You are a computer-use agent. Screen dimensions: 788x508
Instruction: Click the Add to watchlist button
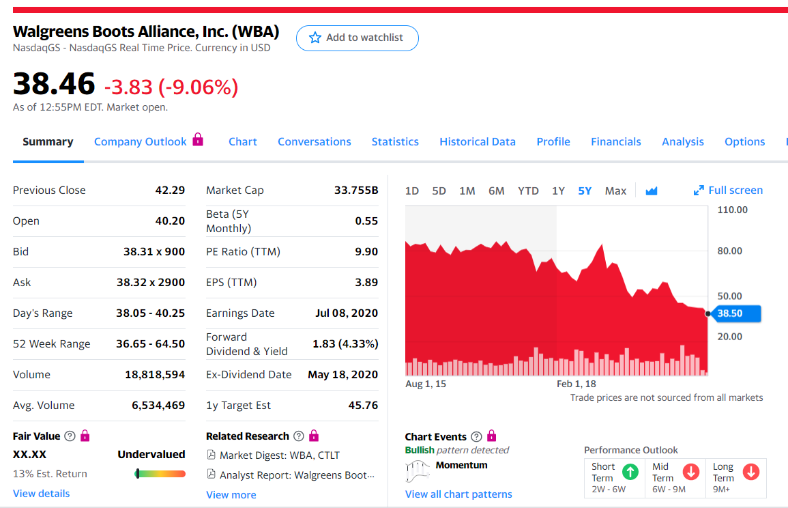(x=357, y=38)
